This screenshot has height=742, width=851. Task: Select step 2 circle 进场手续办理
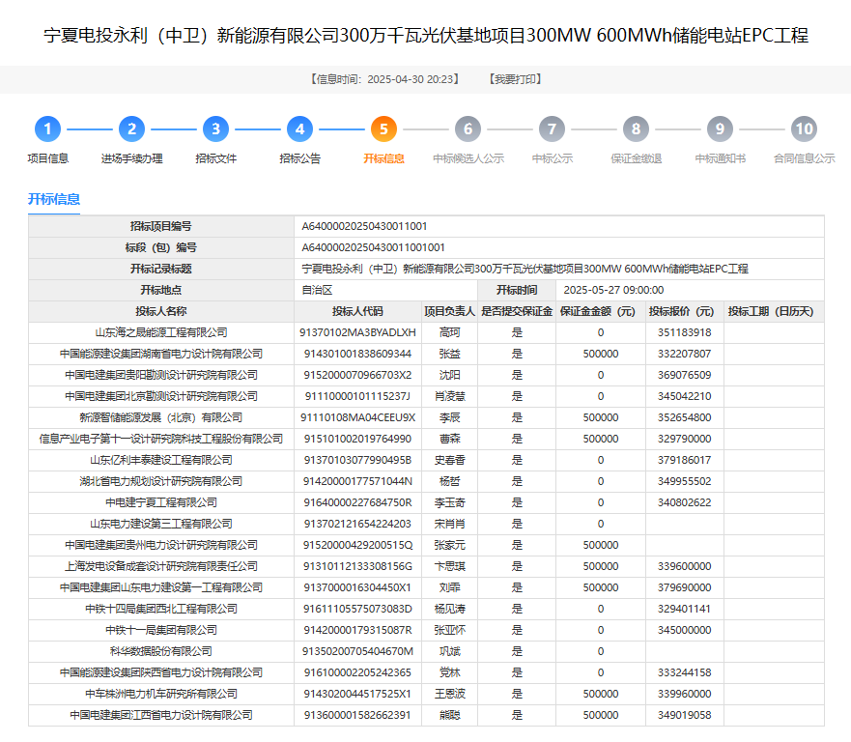(x=132, y=129)
